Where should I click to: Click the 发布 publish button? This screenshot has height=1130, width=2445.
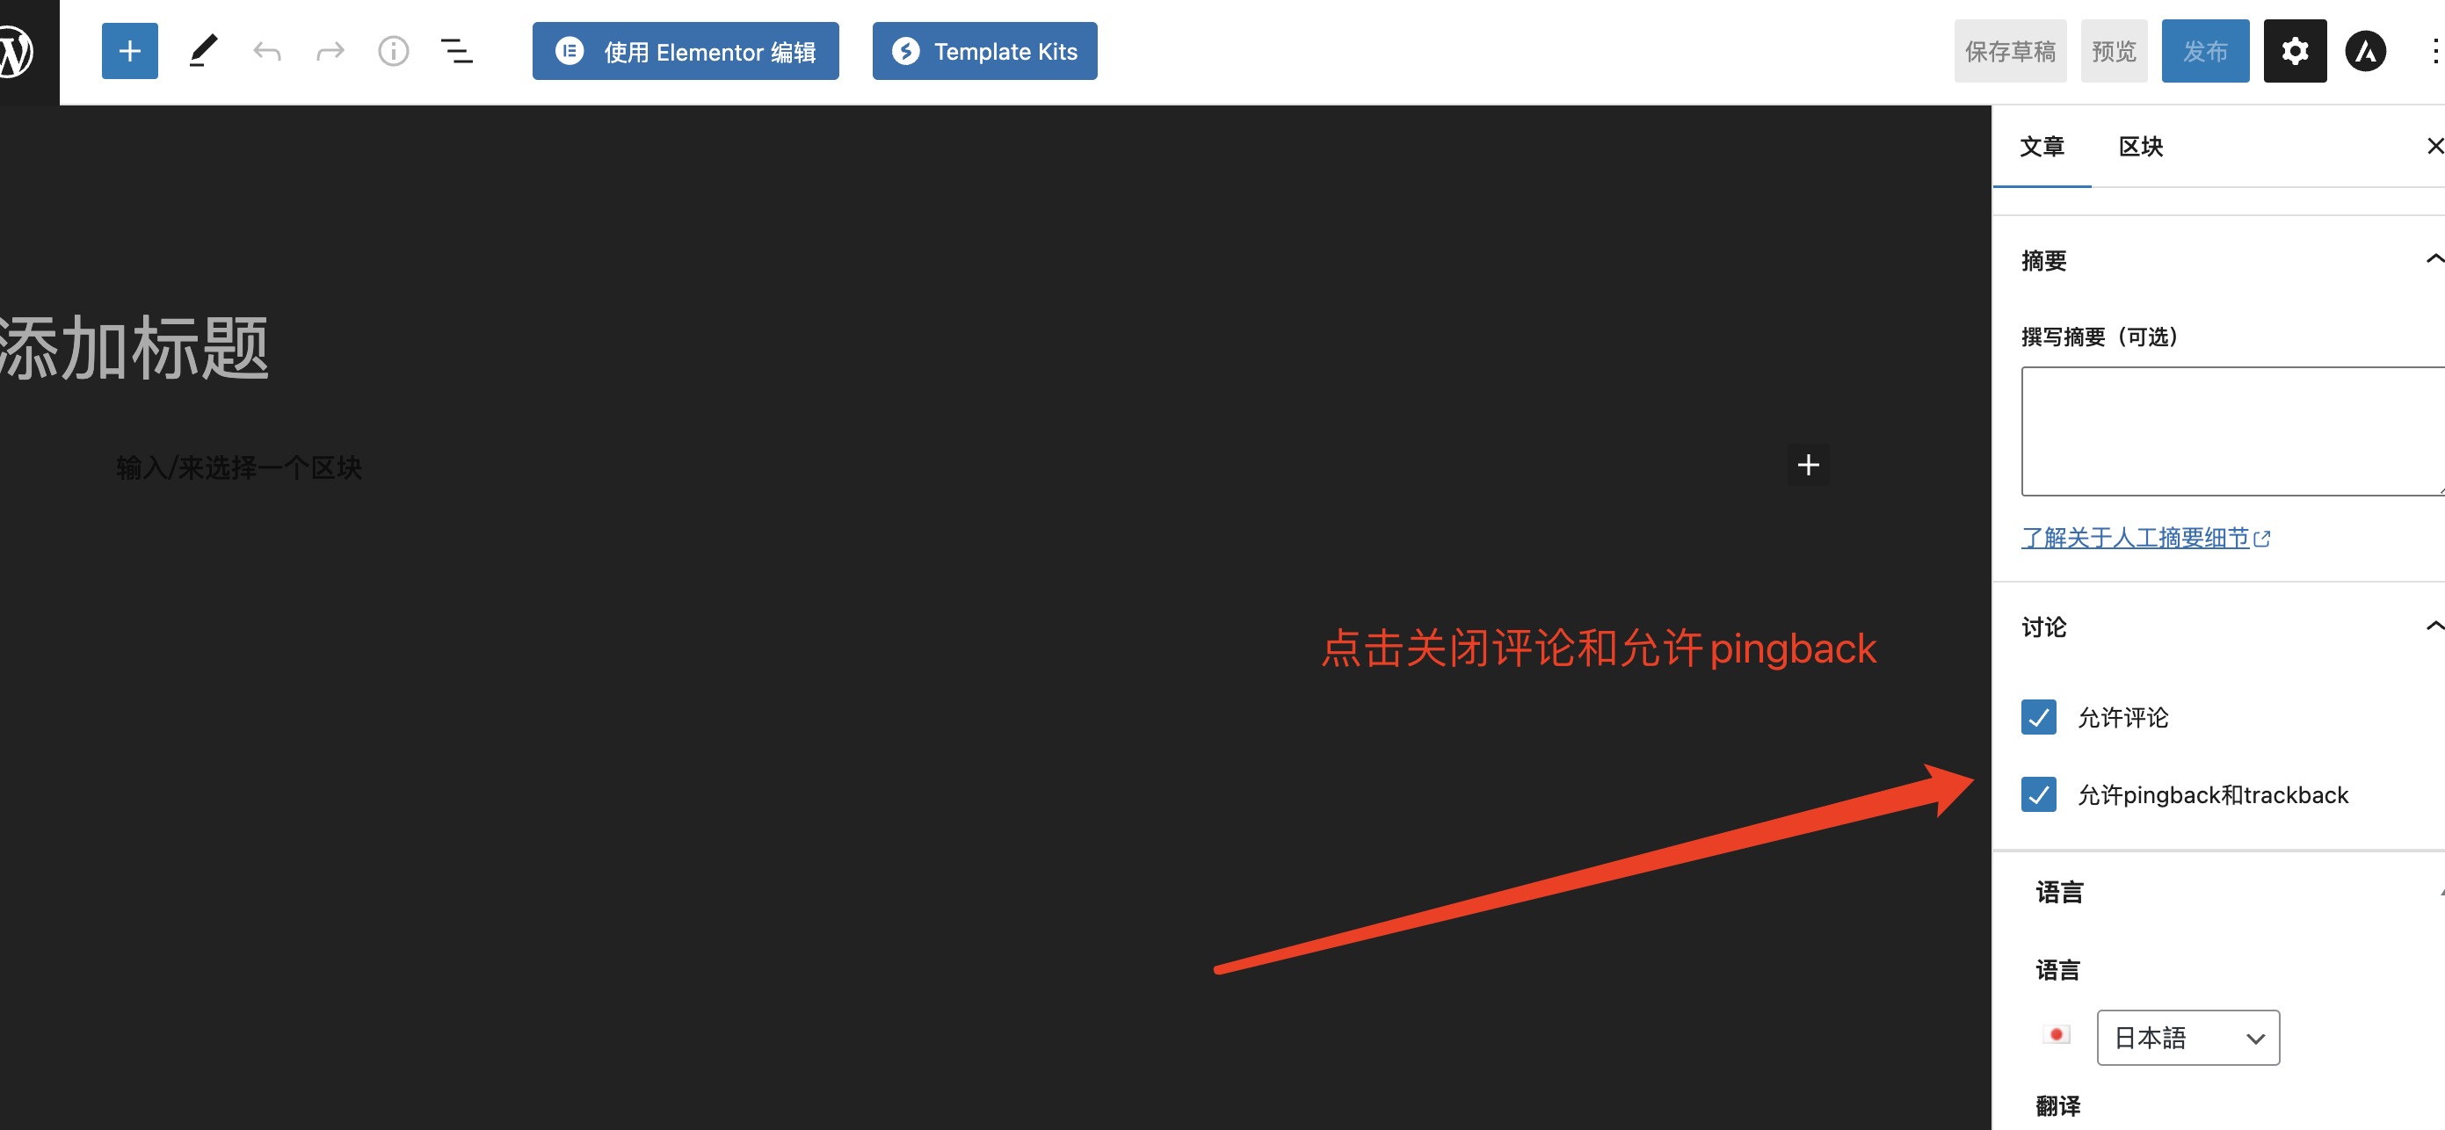(x=2204, y=51)
